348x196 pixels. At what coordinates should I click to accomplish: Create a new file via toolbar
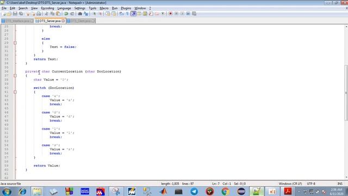pyautogui.click(x=4, y=14)
